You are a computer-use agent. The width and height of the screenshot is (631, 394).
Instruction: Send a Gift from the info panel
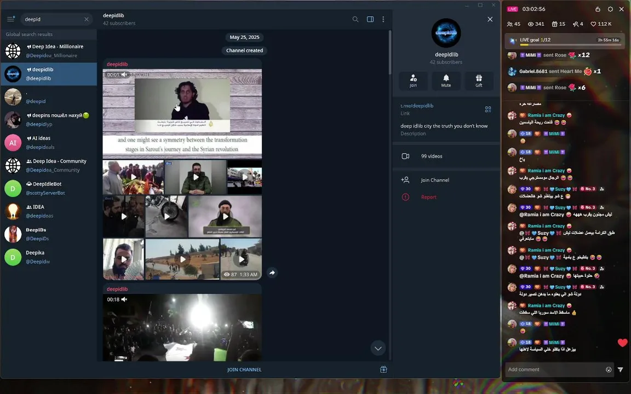tap(479, 81)
